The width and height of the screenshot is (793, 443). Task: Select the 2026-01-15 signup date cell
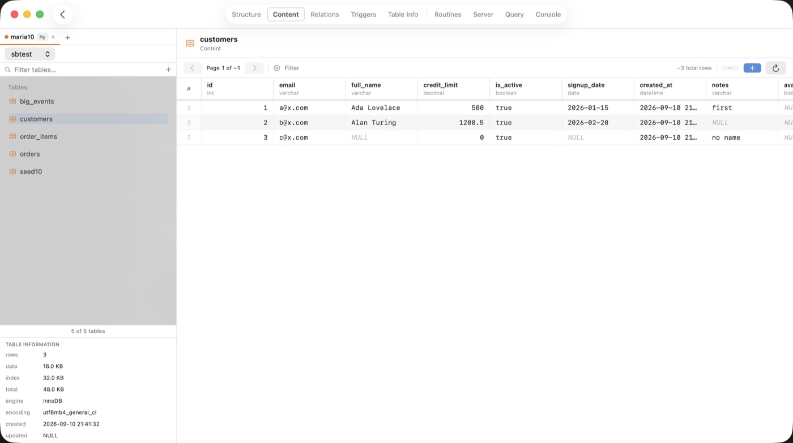tap(598, 107)
